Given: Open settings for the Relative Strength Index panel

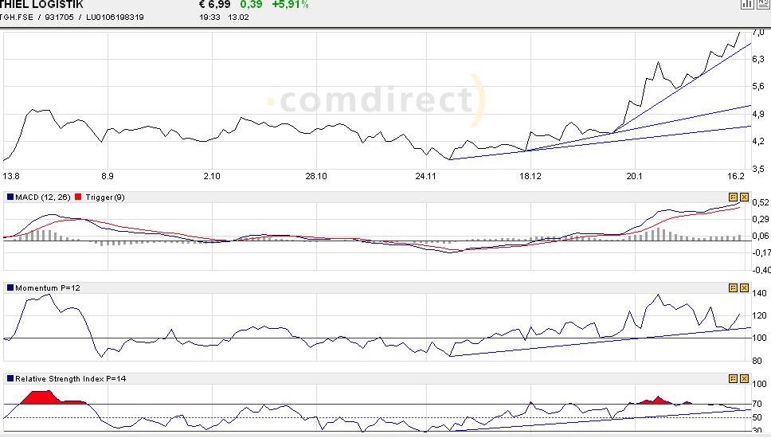Looking at the screenshot, I should [x=733, y=378].
